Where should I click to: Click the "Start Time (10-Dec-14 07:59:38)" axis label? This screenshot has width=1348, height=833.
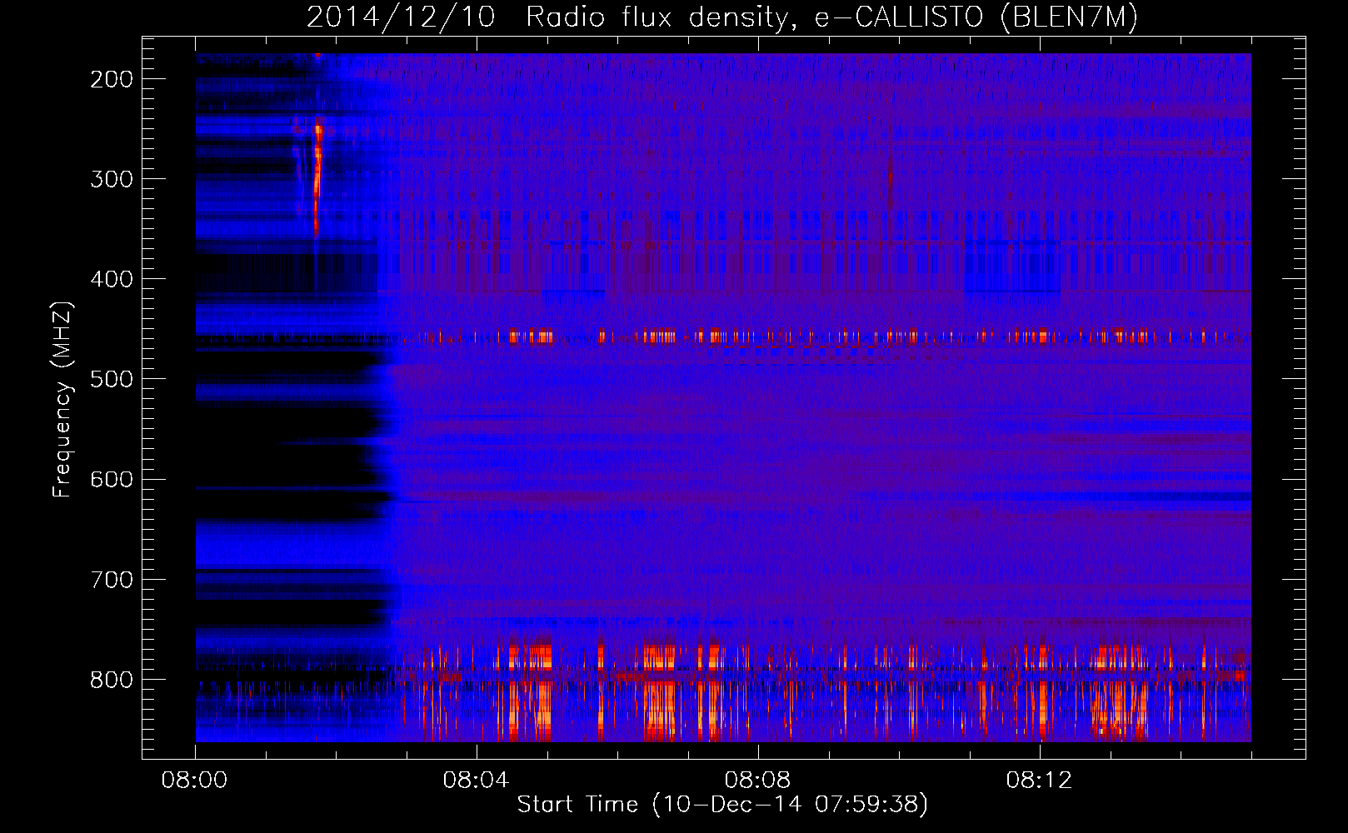coord(722,805)
